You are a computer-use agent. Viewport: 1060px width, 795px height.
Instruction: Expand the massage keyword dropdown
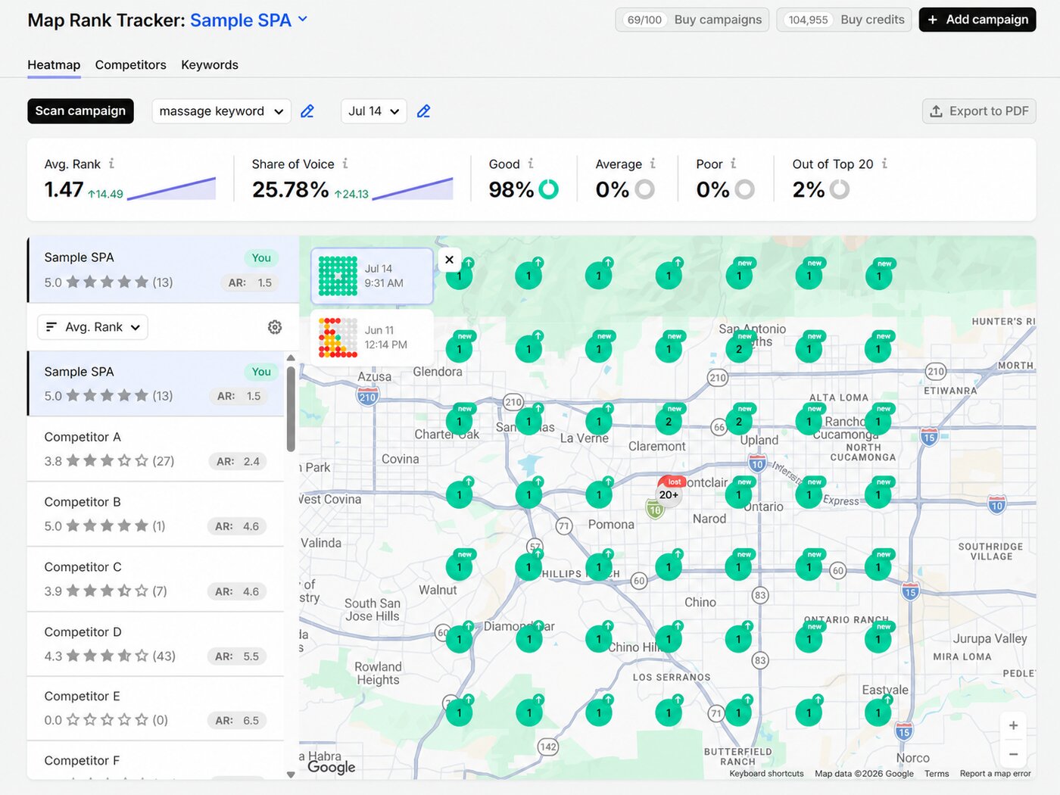coord(221,111)
